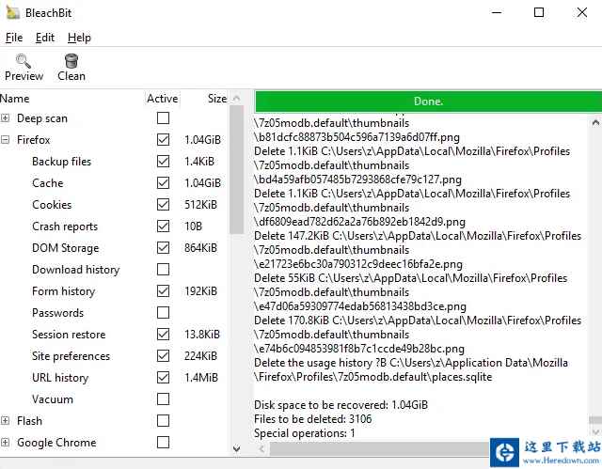Screen dimensions: 602x469
Task: Uncheck Session restore checkbox
Action: tap(163, 335)
